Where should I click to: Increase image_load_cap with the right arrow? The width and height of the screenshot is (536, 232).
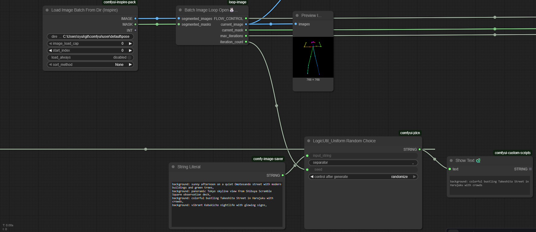click(x=131, y=43)
